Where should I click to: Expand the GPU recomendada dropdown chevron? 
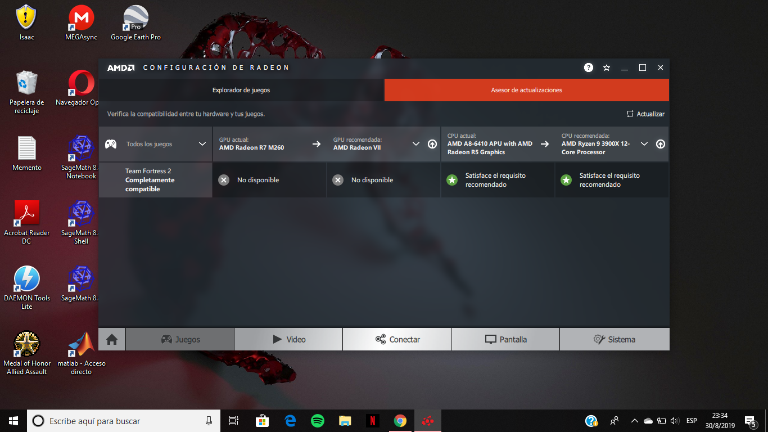pyautogui.click(x=416, y=144)
